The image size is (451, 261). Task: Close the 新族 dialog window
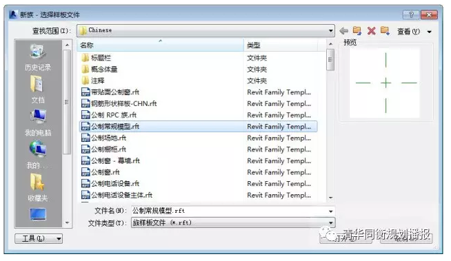[429, 14]
